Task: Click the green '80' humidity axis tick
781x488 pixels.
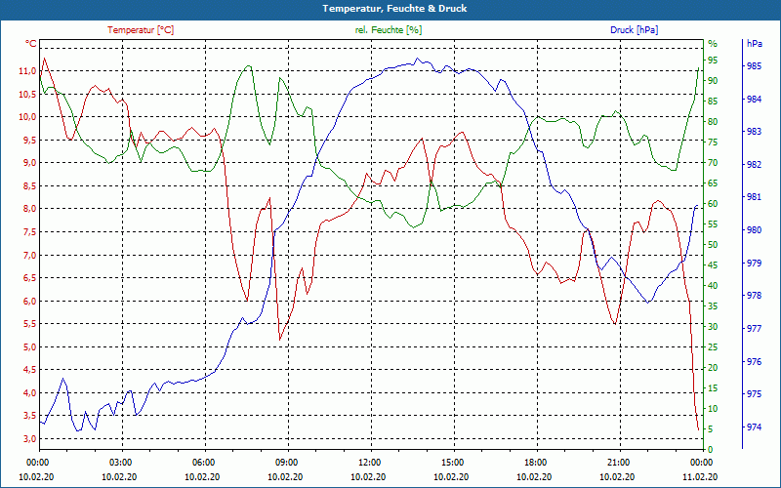Action: pyautogui.click(x=713, y=121)
